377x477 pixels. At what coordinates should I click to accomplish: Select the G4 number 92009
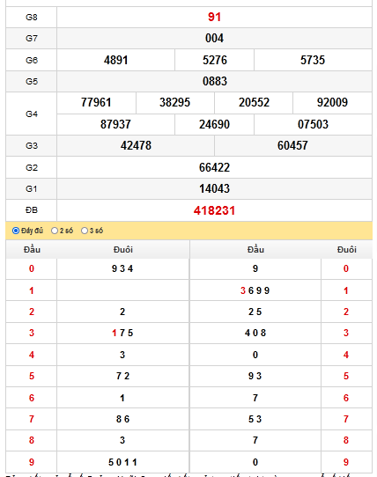pos(332,102)
